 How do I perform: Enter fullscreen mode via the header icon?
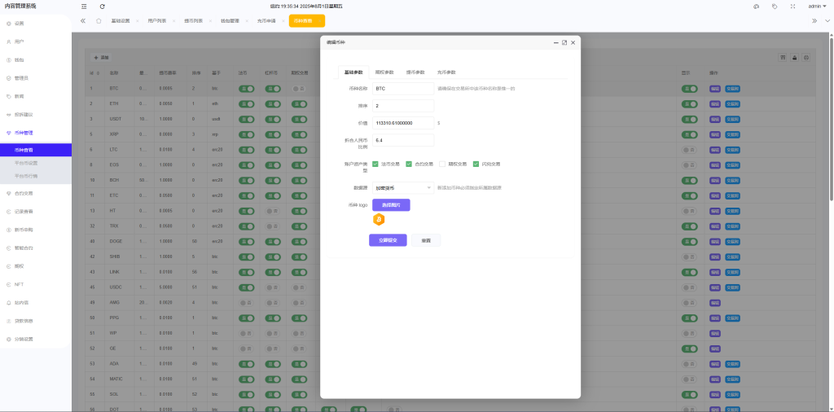(792, 6)
